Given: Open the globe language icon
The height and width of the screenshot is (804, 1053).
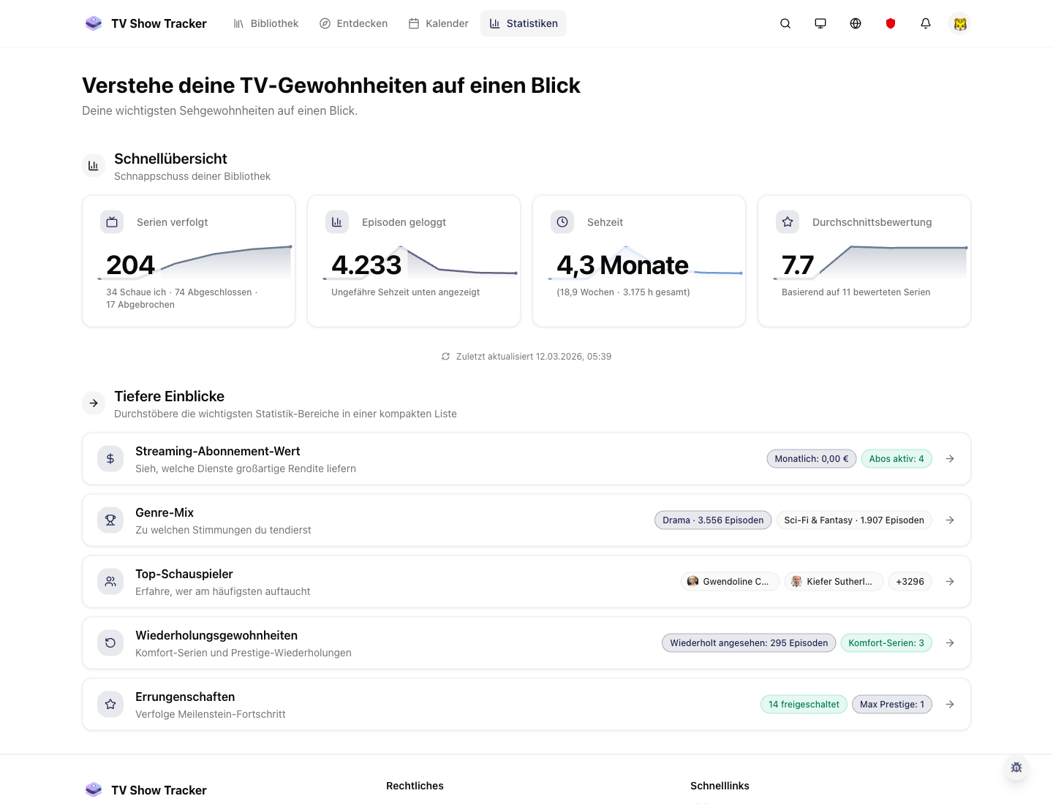Looking at the screenshot, I should tap(855, 23).
